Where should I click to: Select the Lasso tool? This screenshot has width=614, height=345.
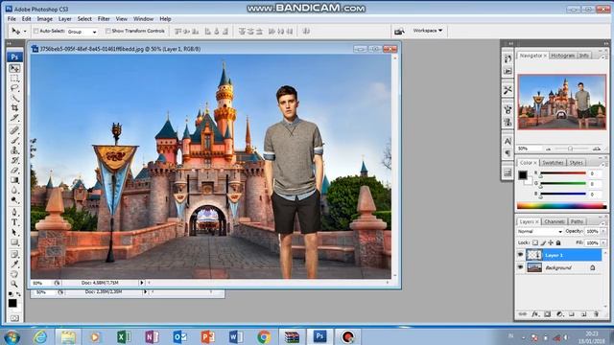click(x=14, y=88)
